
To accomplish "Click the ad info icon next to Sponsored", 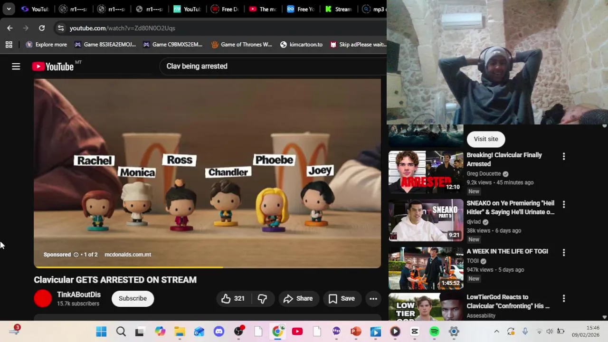I will [76, 255].
